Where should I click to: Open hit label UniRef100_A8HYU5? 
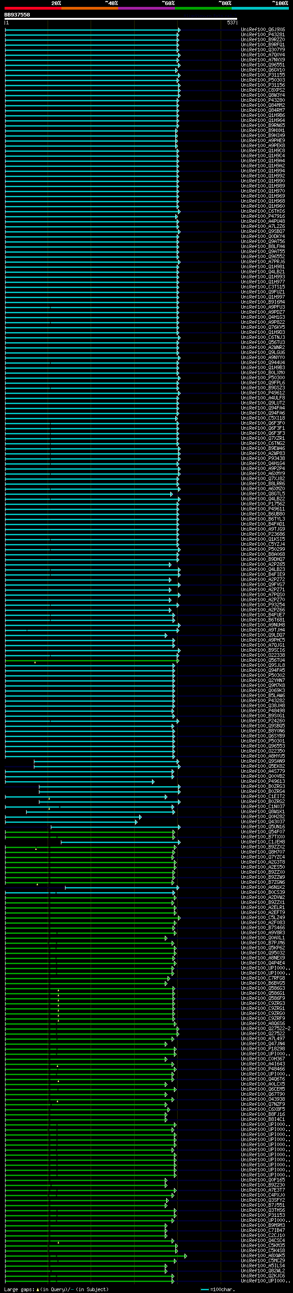(x=263, y=756)
